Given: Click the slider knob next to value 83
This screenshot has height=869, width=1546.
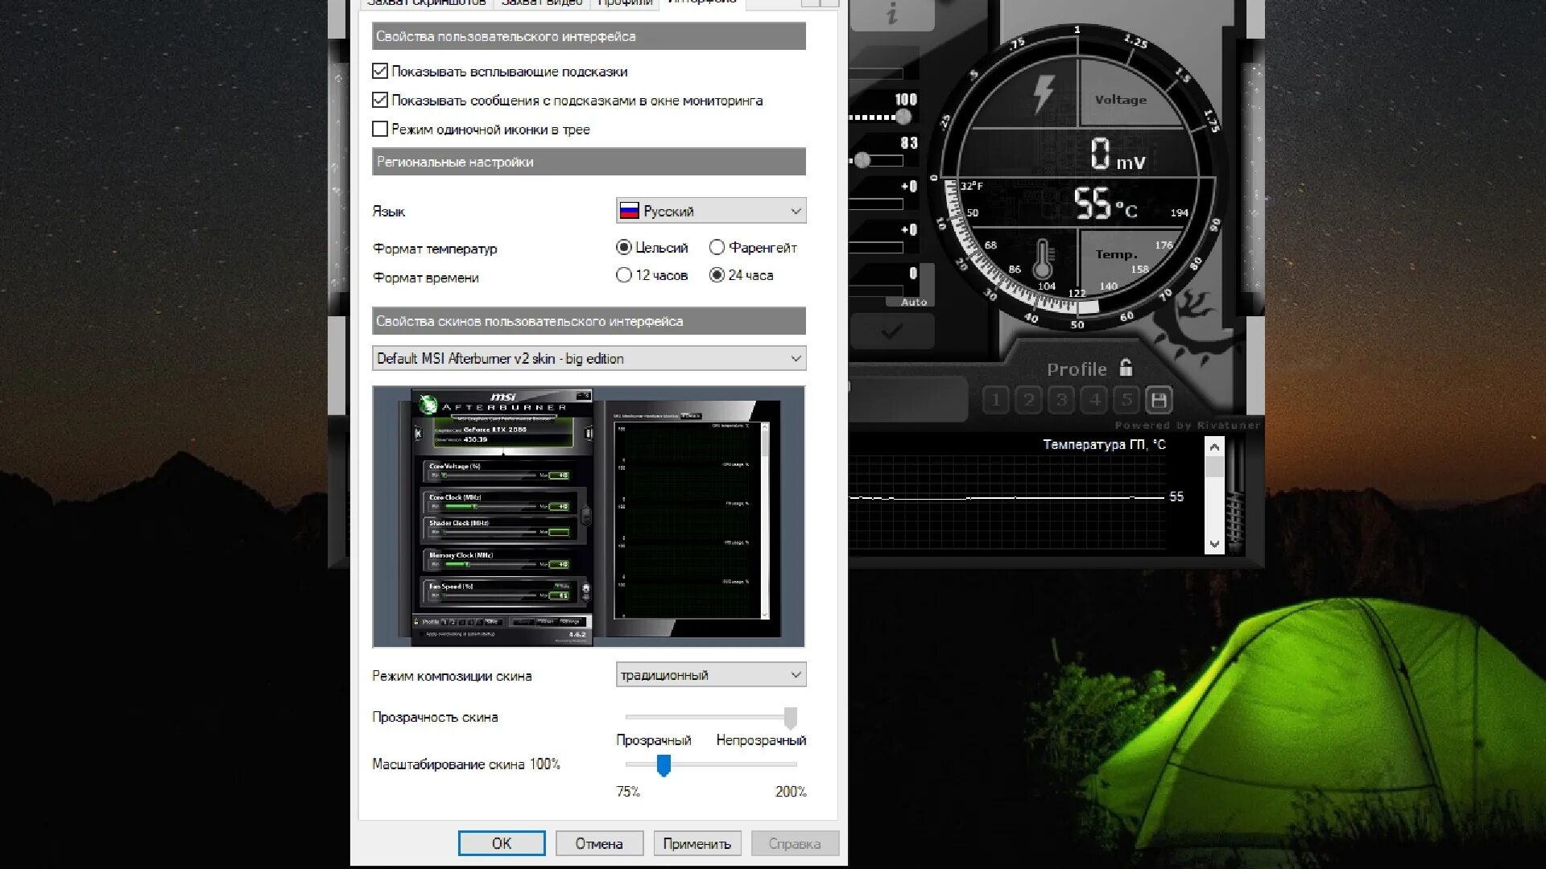Looking at the screenshot, I should [x=862, y=160].
